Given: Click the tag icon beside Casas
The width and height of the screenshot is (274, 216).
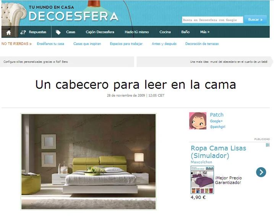Looking at the screenshot, I should (x=58, y=32).
